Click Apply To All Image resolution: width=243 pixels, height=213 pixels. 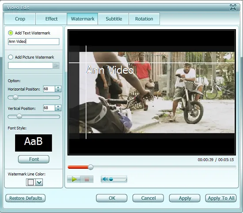[221, 198]
